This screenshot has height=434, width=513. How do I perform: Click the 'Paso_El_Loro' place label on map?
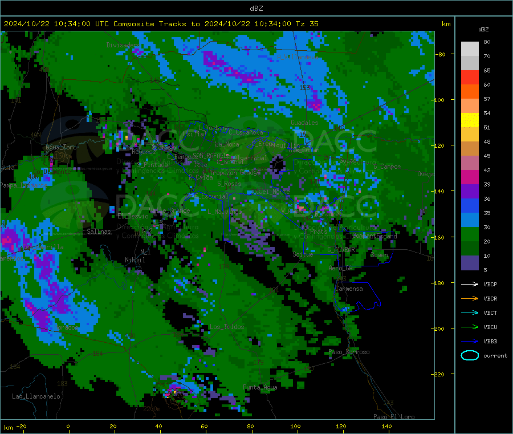tap(394, 417)
